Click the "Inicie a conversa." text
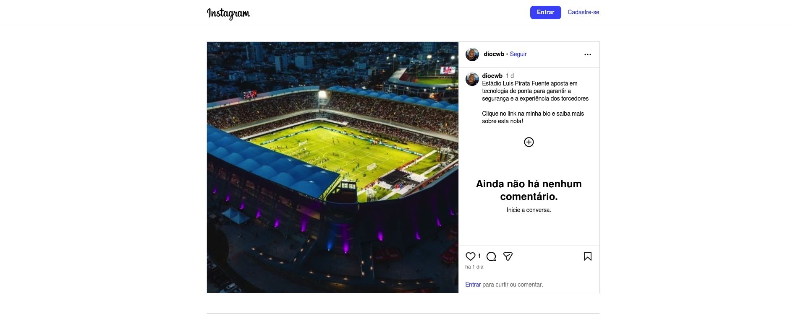The height and width of the screenshot is (331, 793). (529, 210)
